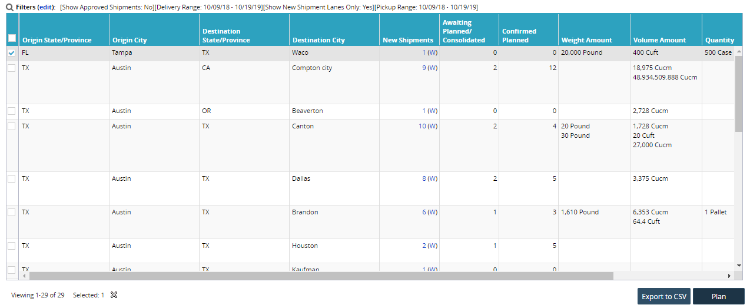The height and width of the screenshot is (308, 750).
Task: Click the vertical scrollbar down arrow
Action: 739,266
